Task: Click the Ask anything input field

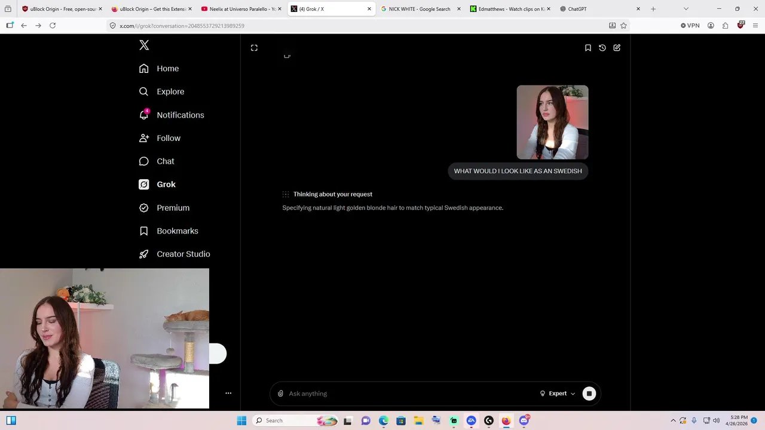Action: tap(412, 394)
